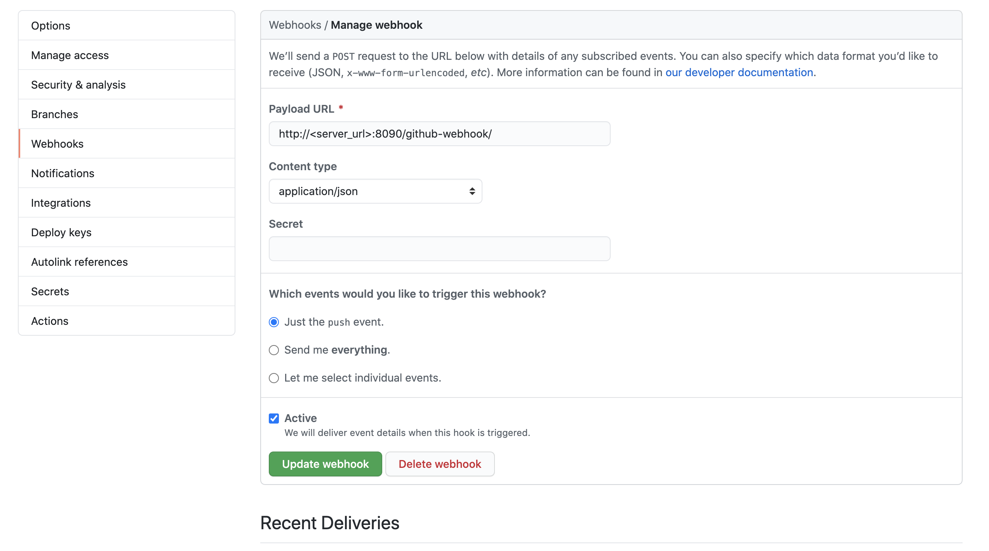
Task: Click the Webhooks sidebar icon
Action: [x=57, y=143]
